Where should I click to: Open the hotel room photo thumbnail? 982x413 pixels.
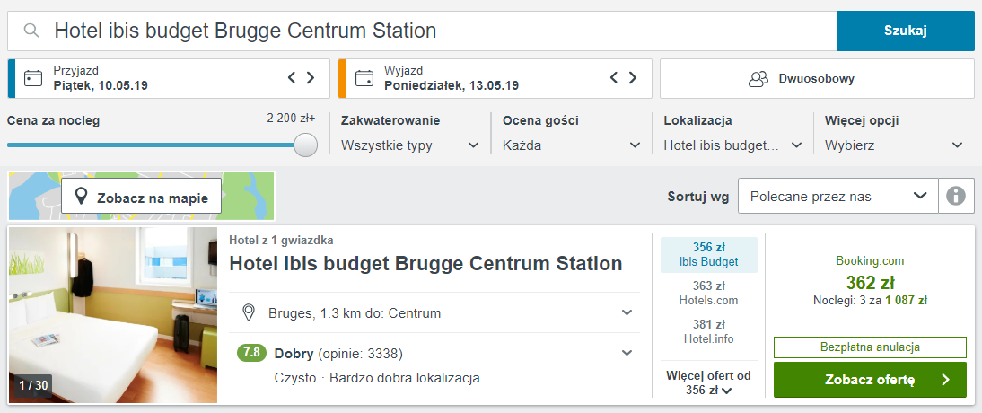tap(113, 314)
